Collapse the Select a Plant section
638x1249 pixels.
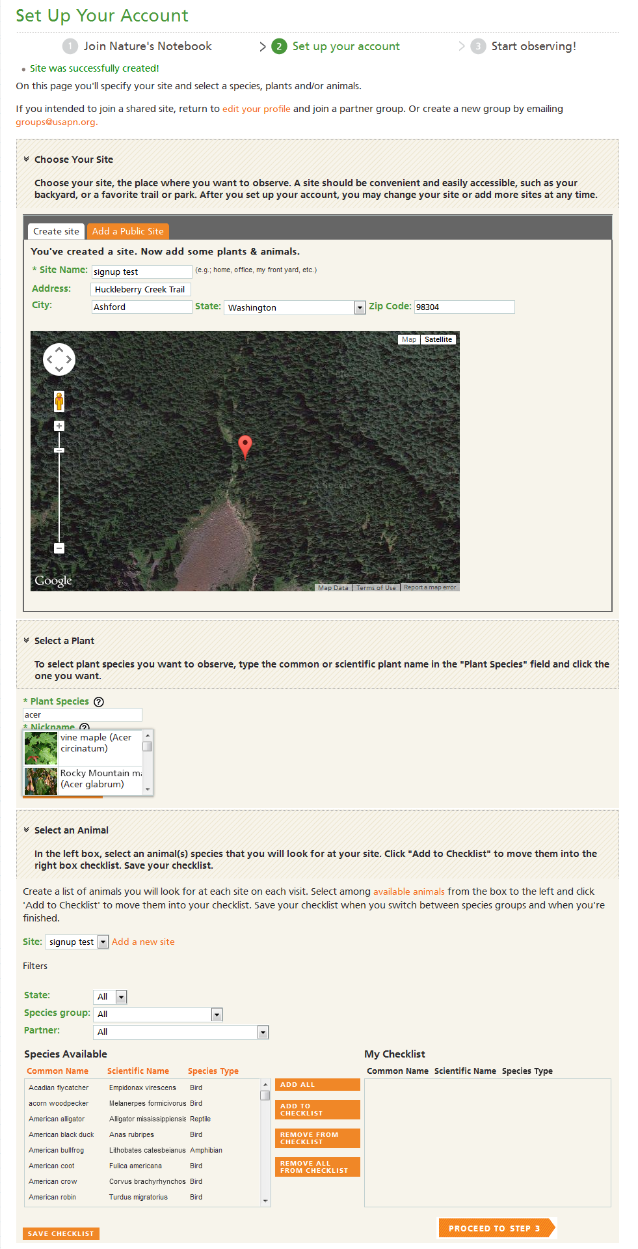click(x=27, y=640)
